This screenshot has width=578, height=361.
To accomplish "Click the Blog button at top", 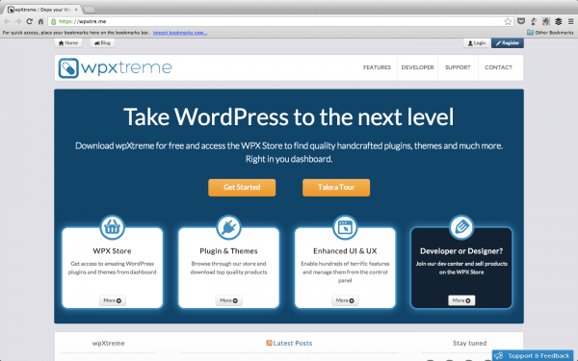I will (x=102, y=43).
